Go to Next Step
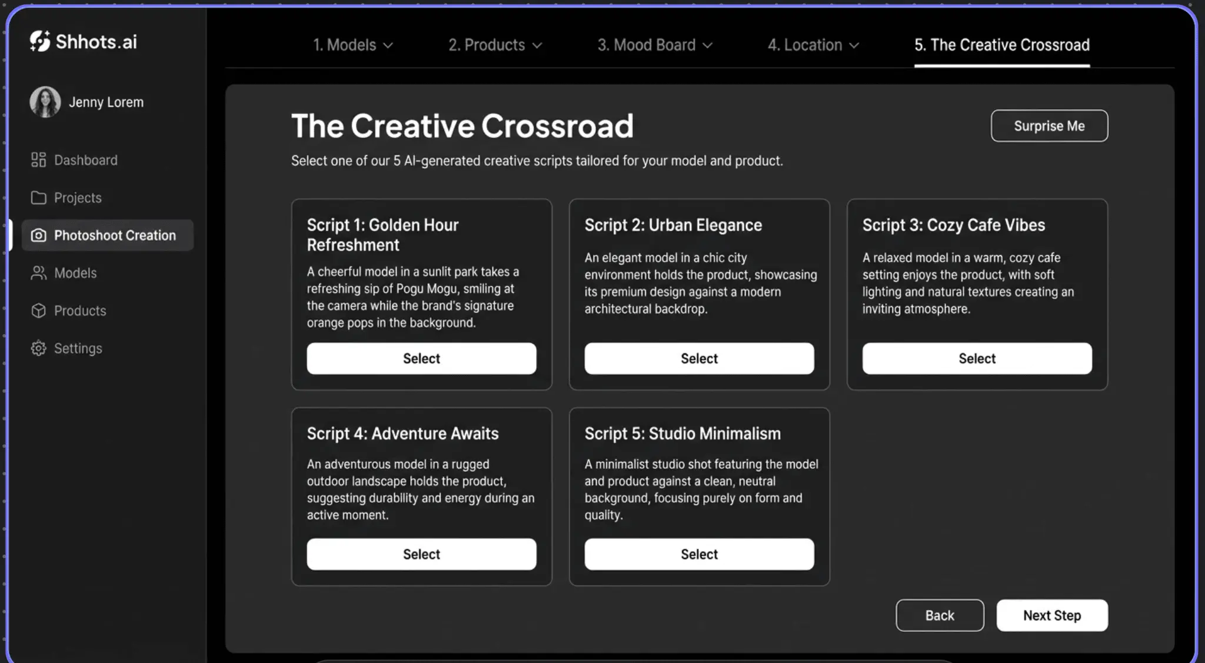The image size is (1205, 663). click(1052, 615)
